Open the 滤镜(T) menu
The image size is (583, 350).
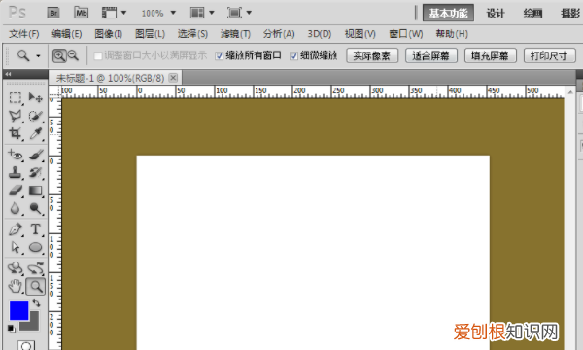point(235,34)
